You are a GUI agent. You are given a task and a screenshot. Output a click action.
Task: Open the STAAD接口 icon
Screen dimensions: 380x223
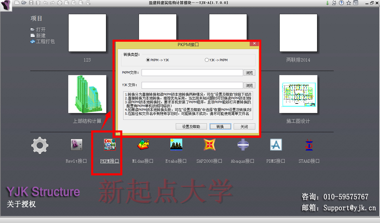(x=309, y=145)
